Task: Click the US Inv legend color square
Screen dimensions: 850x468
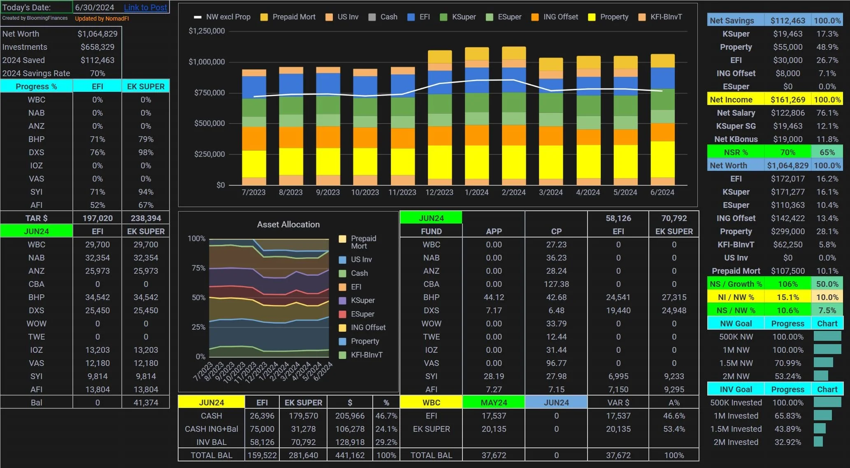Action: [x=329, y=17]
